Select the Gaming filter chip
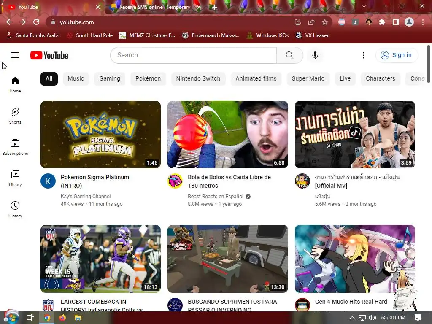432x324 pixels. (110, 78)
